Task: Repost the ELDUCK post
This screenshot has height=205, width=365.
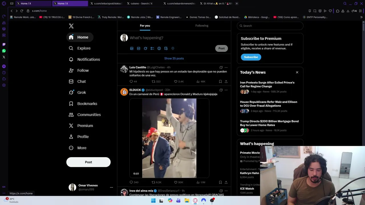Action: [x=157, y=182]
